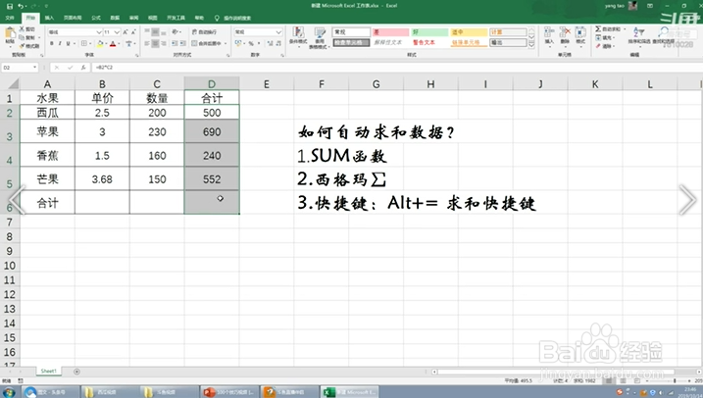Click the Increase Indent icon
The height and width of the screenshot is (398, 703).
[x=183, y=43]
